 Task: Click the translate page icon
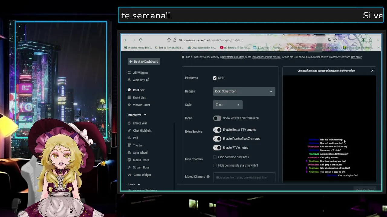click(x=329, y=40)
